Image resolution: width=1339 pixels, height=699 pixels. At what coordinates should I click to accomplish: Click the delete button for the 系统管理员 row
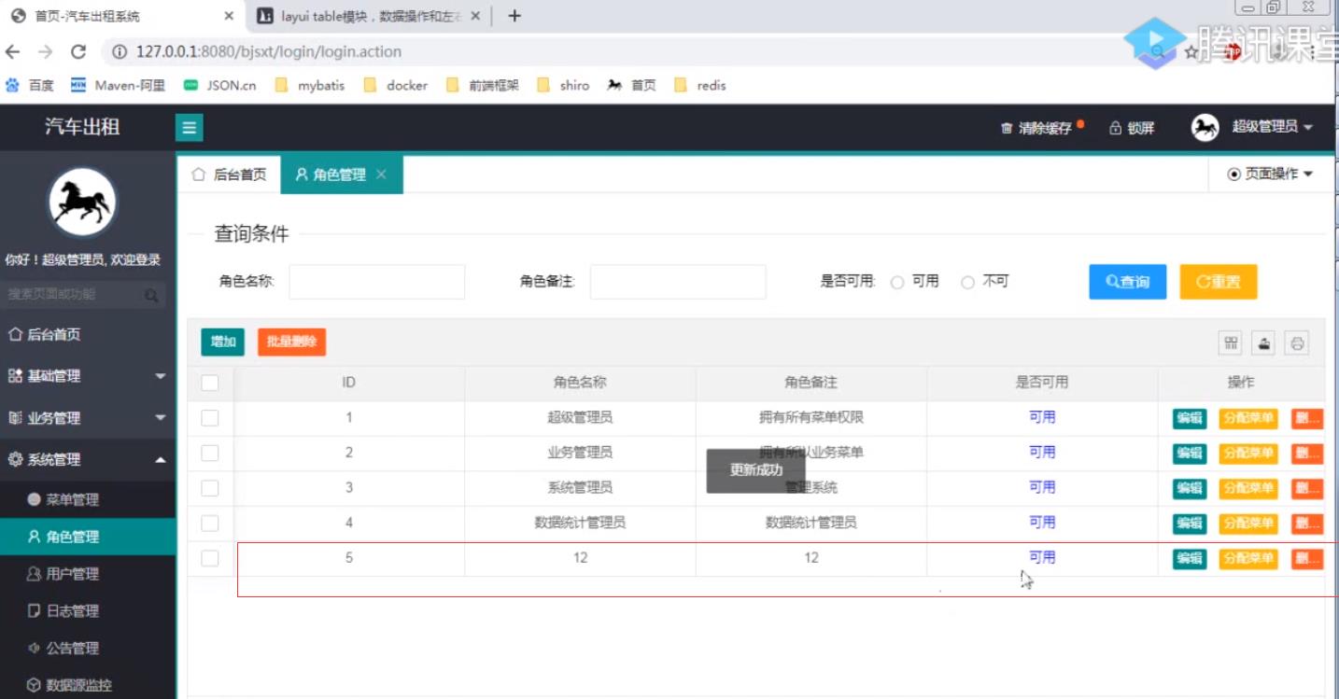coord(1307,488)
